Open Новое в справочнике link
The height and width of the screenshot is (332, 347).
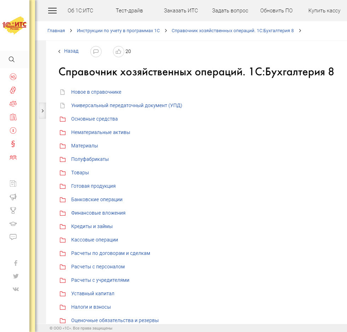tap(96, 92)
